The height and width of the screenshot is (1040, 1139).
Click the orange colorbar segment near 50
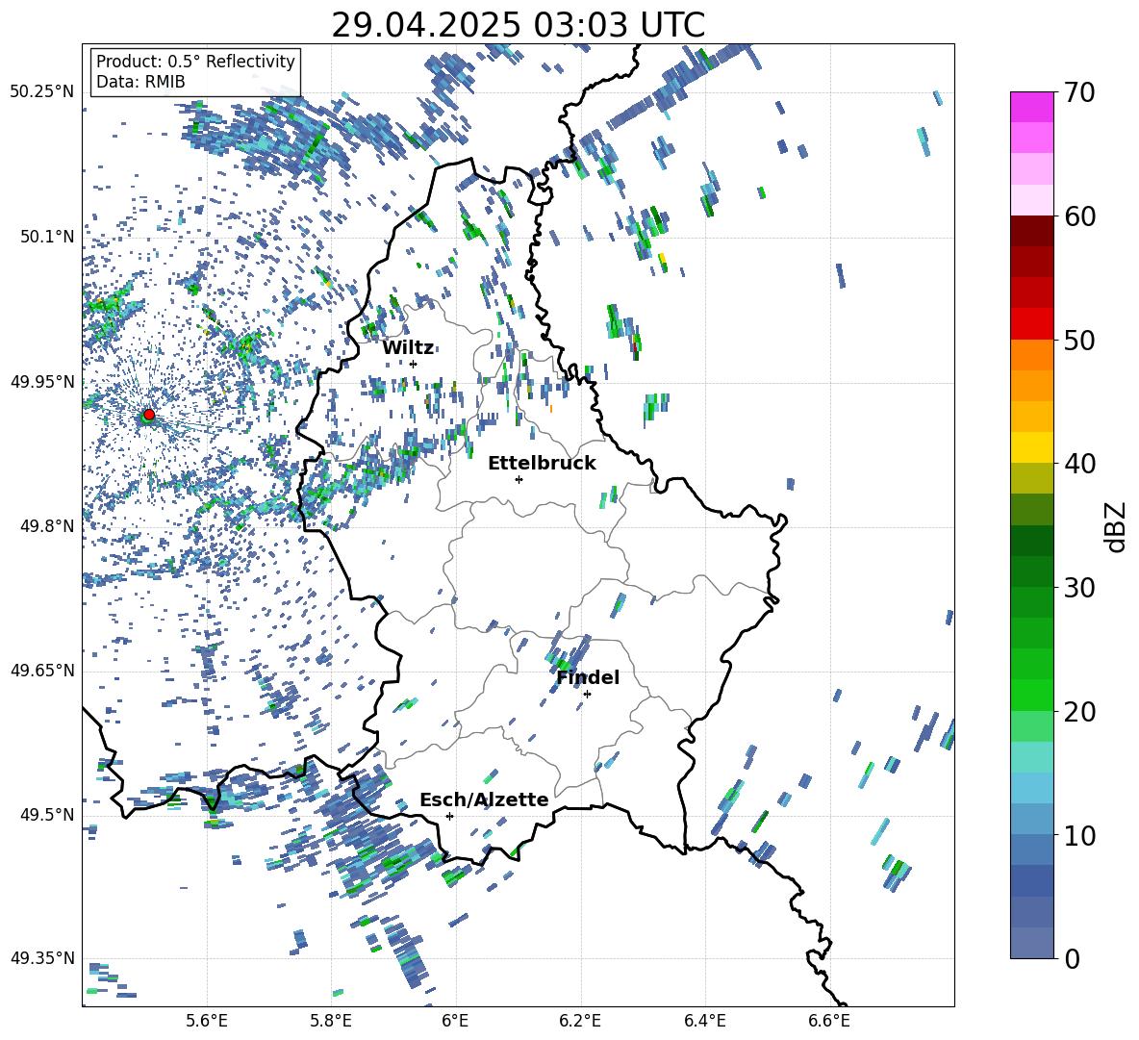pos(1031,354)
